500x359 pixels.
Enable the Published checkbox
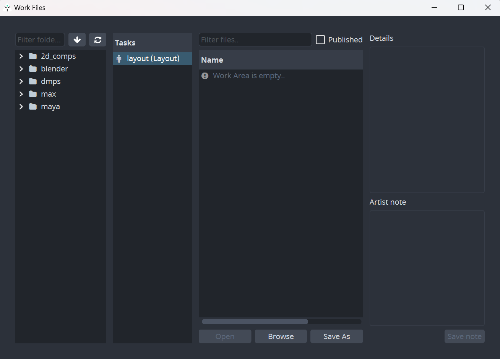(x=320, y=40)
